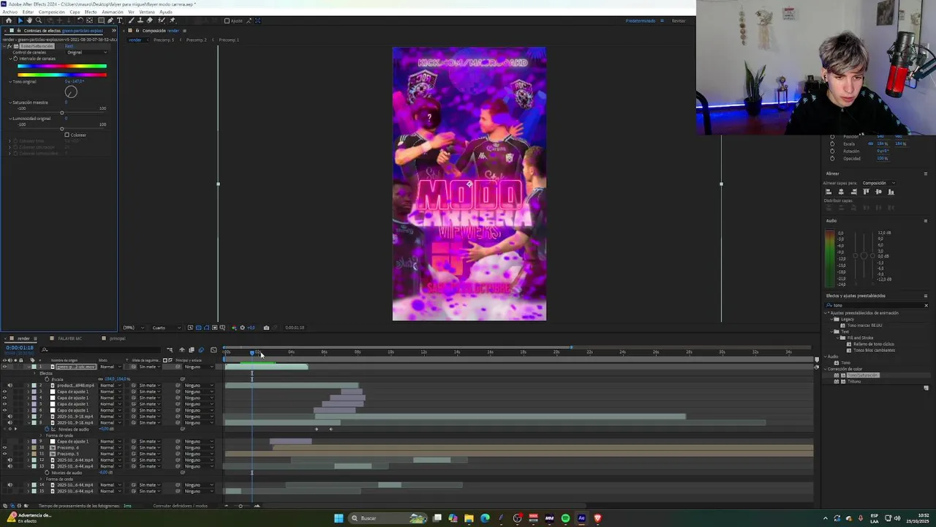Click align horizontal centers icon in Alinear
The height and width of the screenshot is (527, 936).
click(841, 192)
